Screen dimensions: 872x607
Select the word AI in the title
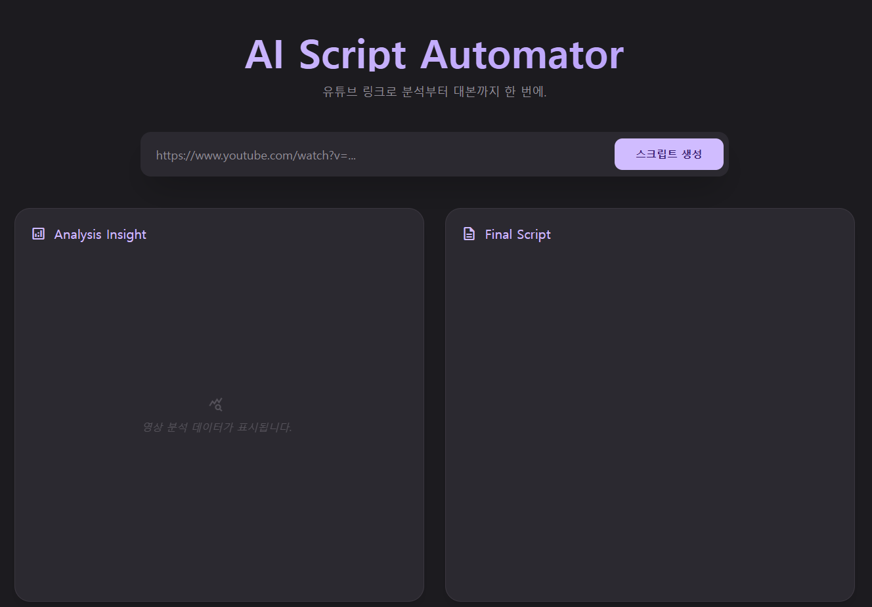pos(264,54)
